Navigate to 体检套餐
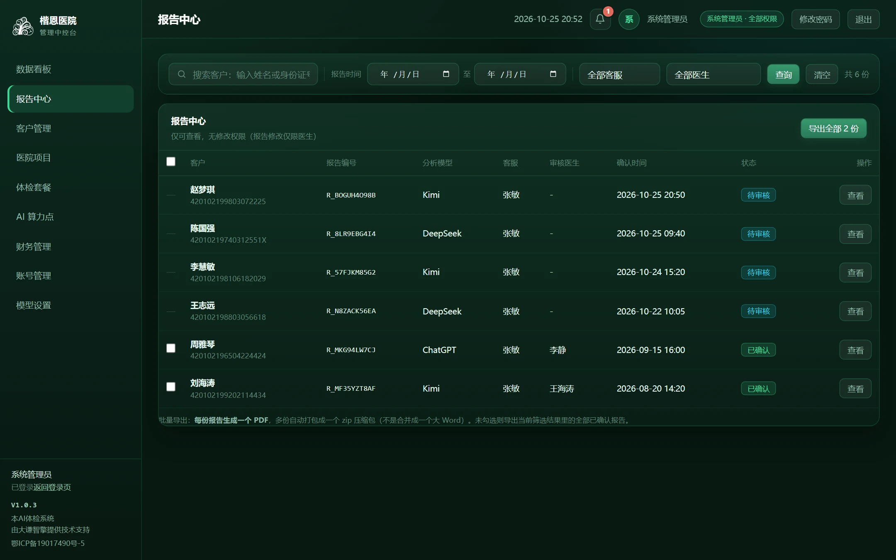This screenshot has height=560, width=896. pos(71,187)
